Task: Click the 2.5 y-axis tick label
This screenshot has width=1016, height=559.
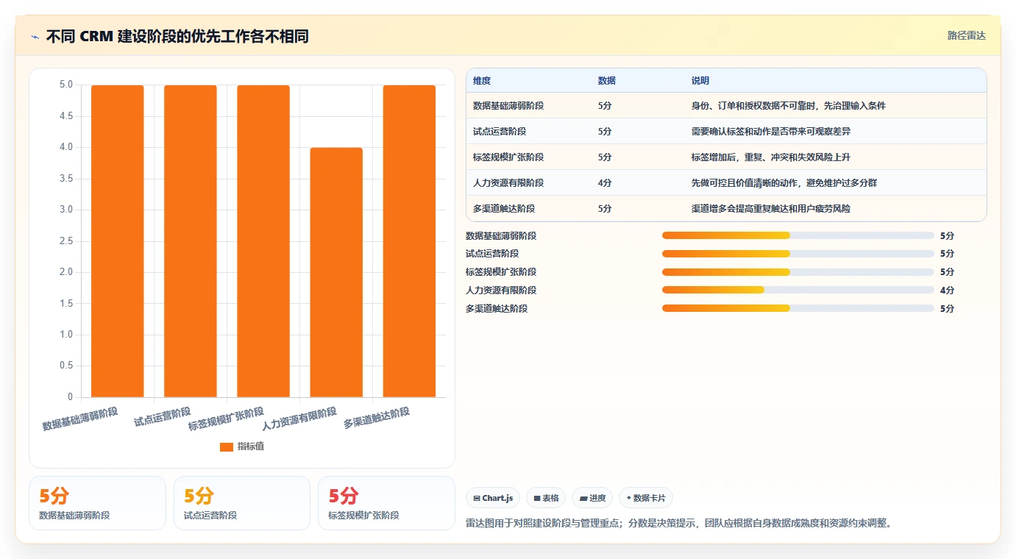Action: click(x=66, y=241)
